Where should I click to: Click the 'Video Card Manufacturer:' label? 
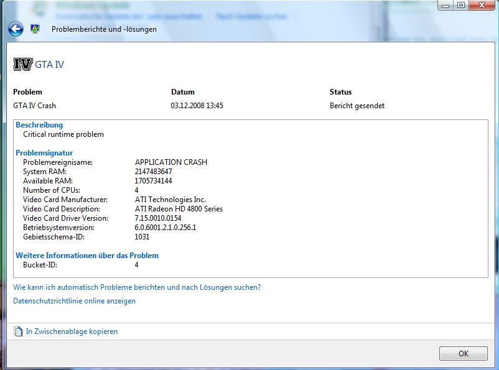tap(65, 200)
